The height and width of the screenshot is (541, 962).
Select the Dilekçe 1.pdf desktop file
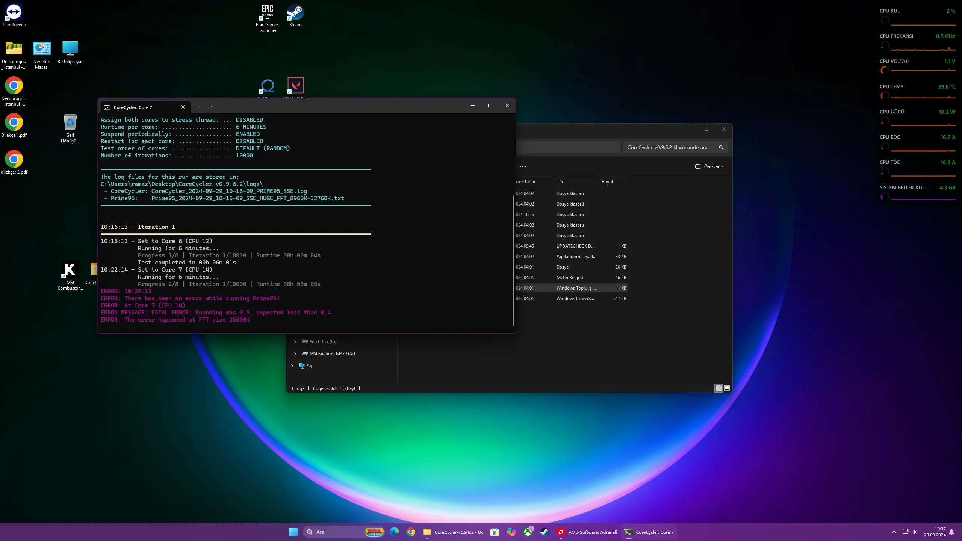[x=14, y=125]
